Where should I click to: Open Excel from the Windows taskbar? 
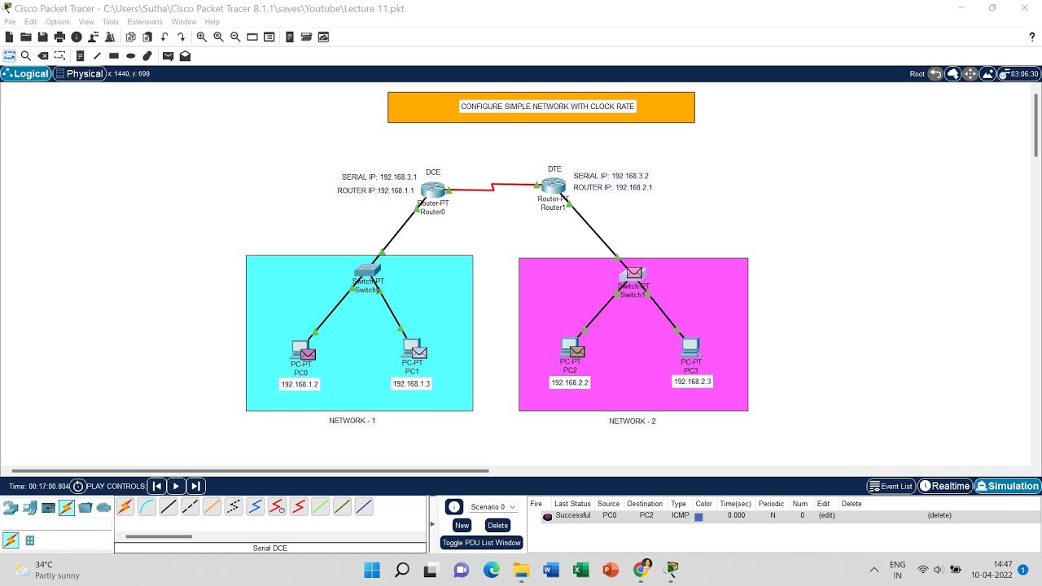point(580,570)
